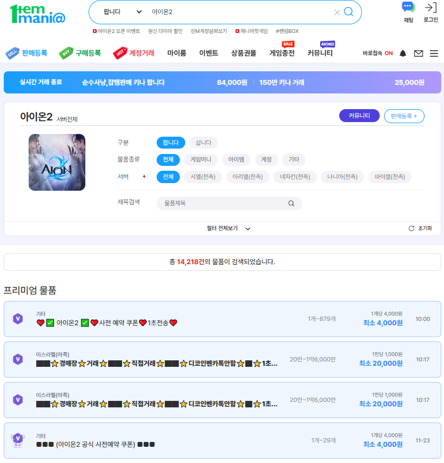Screen dimensions: 444x463
Task: Open 상품권몰 menu
Action: [244, 53]
